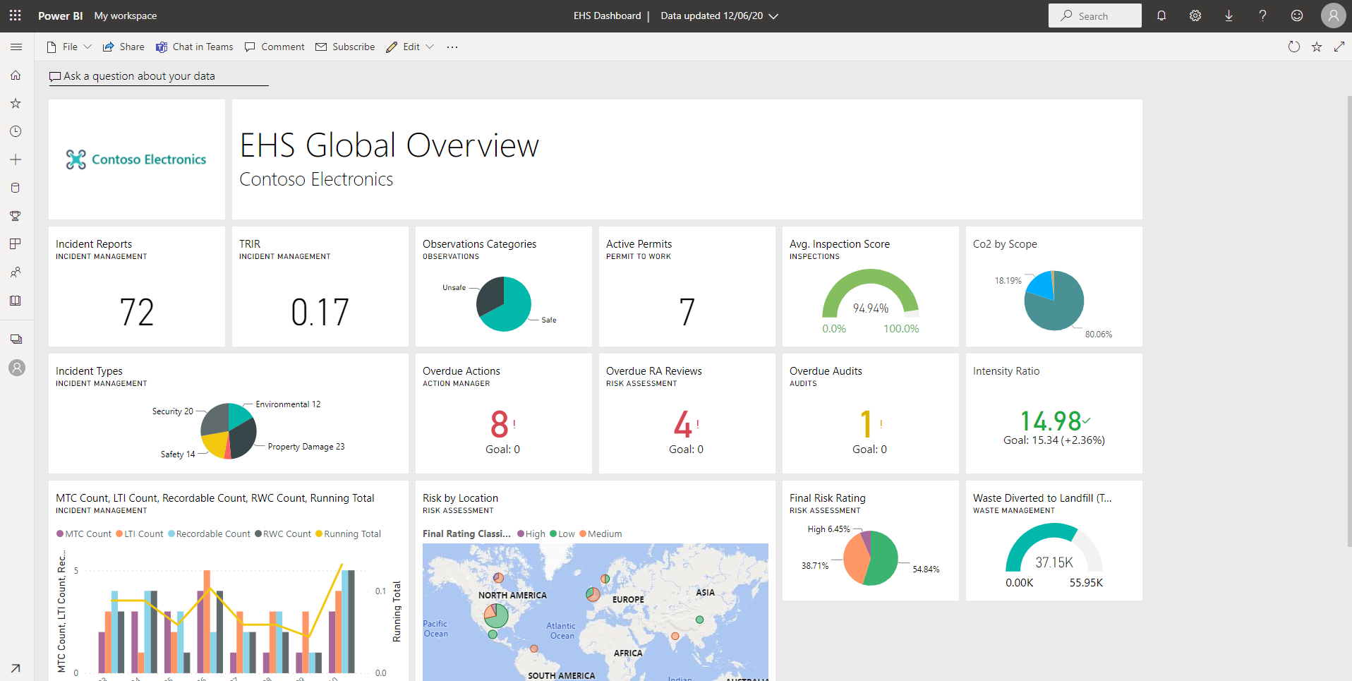Toggle the left navigation hamburger menu
This screenshot has height=681, width=1352.
tap(16, 47)
